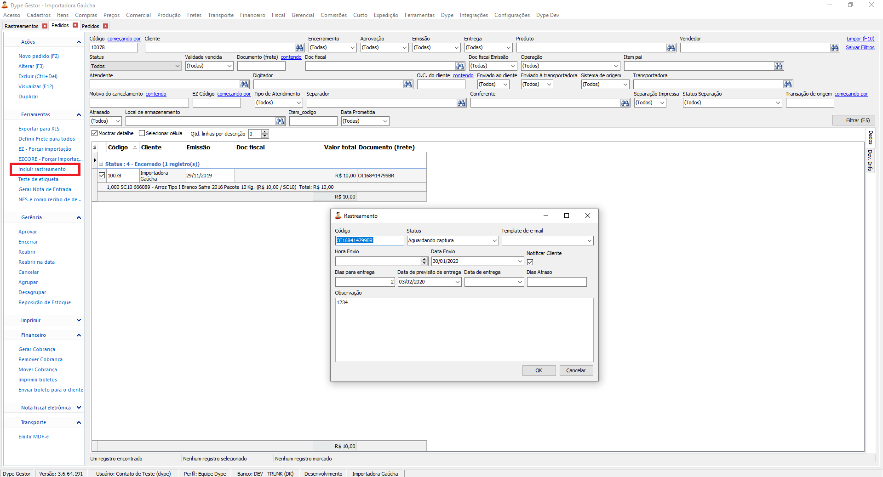Screen dimensions: 883x477
Task: Open the Cadastros menu
Action: (x=39, y=15)
